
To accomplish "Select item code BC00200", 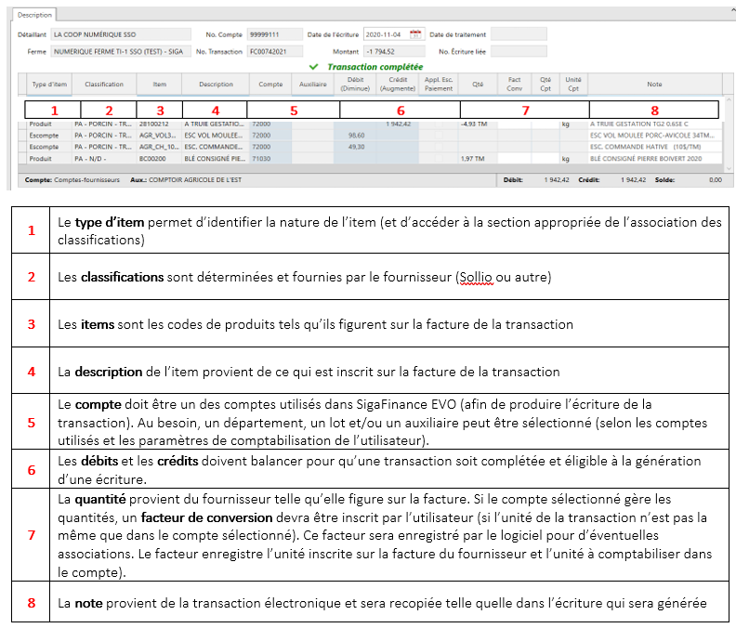I will pyautogui.click(x=152, y=159).
